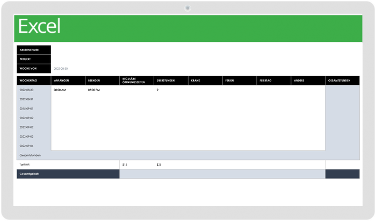Screen dimensions: 376x221
Task: Click the WOCHENTAG column header
Action: (34, 80)
